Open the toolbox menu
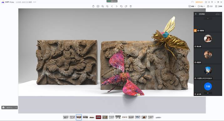This screenshot has width=224, height=121. (x=219, y=6)
